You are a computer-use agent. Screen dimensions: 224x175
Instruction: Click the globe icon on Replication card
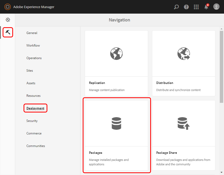pos(116,54)
